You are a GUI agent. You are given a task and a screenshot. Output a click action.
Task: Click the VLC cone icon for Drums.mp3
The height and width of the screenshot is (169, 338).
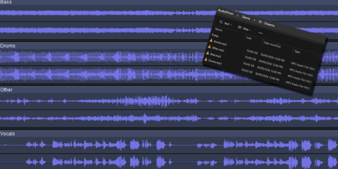tap(206, 59)
